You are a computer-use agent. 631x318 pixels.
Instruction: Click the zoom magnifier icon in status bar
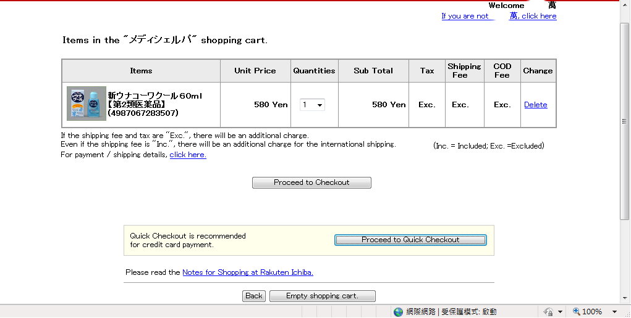click(576, 312)
